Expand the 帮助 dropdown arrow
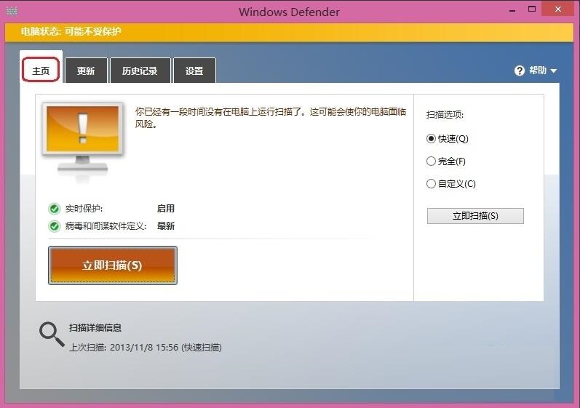The image size is (580, 408). (x=553, y=71)
